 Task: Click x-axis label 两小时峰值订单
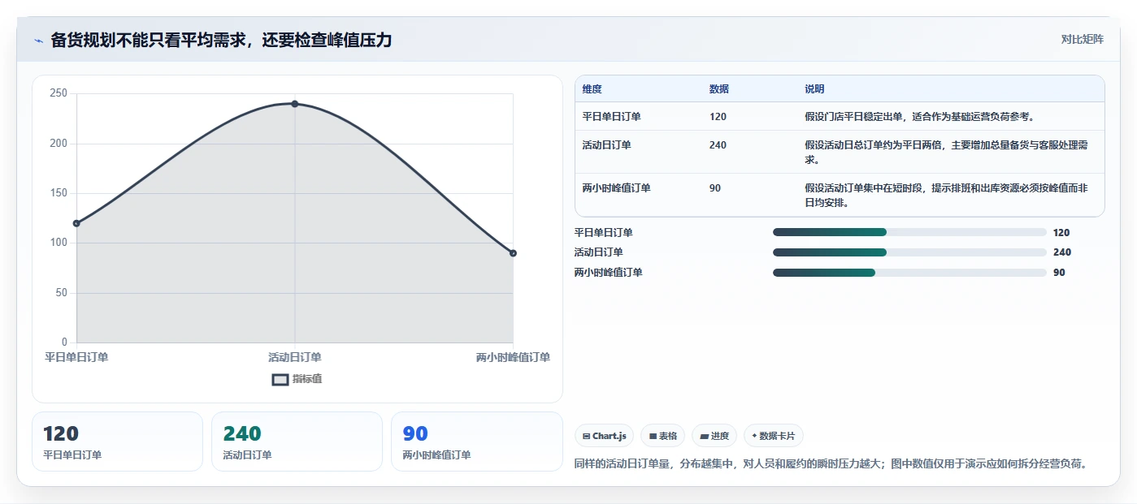click(x=513, y=357)
